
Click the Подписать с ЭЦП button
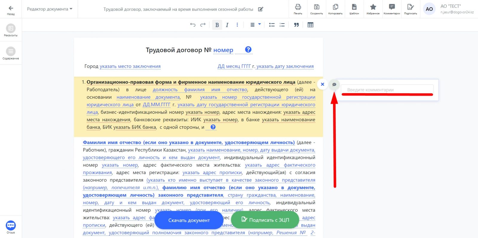(265, 220)
